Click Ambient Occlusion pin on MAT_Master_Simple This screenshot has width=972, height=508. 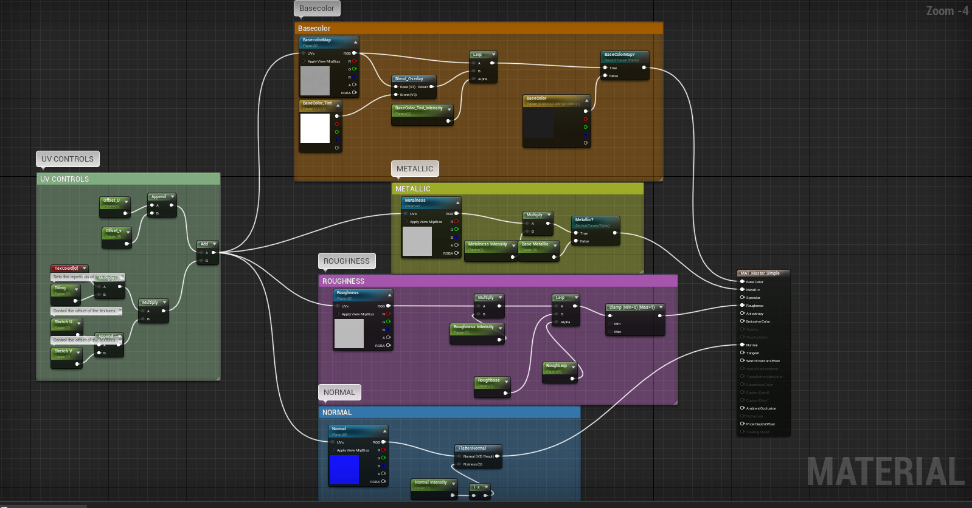[x=742, y=408]
